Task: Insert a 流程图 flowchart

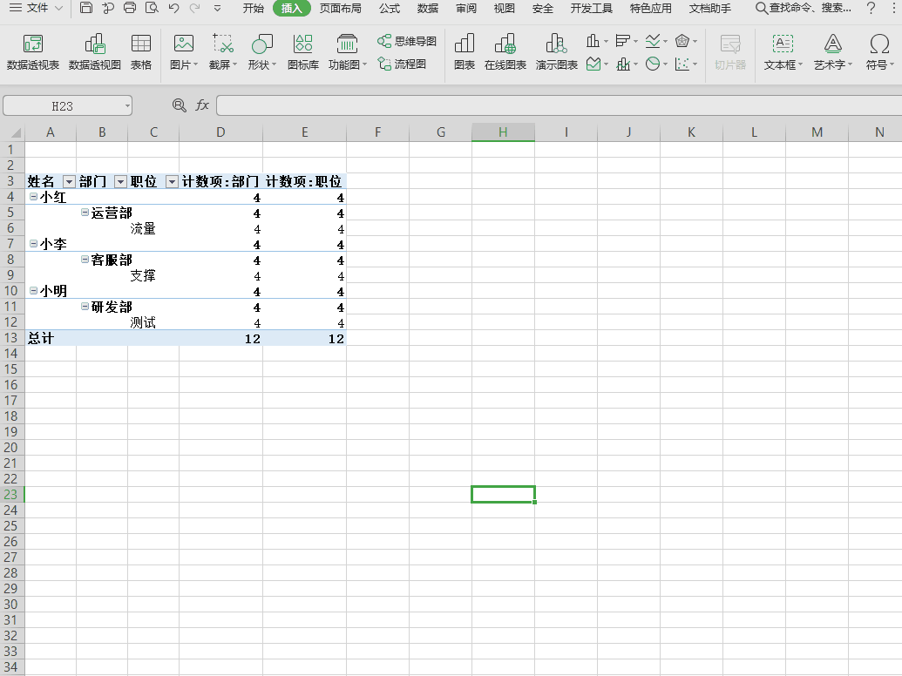Action: [x=402, y=64]
